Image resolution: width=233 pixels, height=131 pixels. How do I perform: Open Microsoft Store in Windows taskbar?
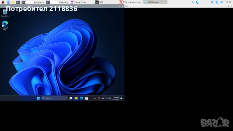(x=87, y=98)
